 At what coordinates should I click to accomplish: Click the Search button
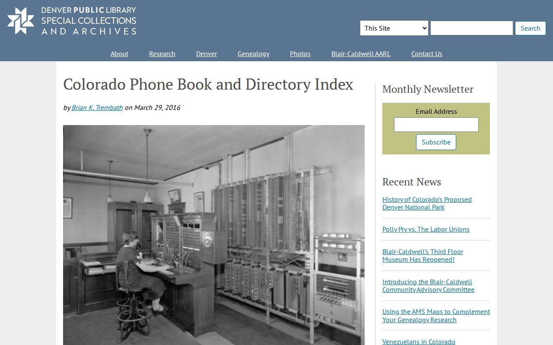coord(531,28)
